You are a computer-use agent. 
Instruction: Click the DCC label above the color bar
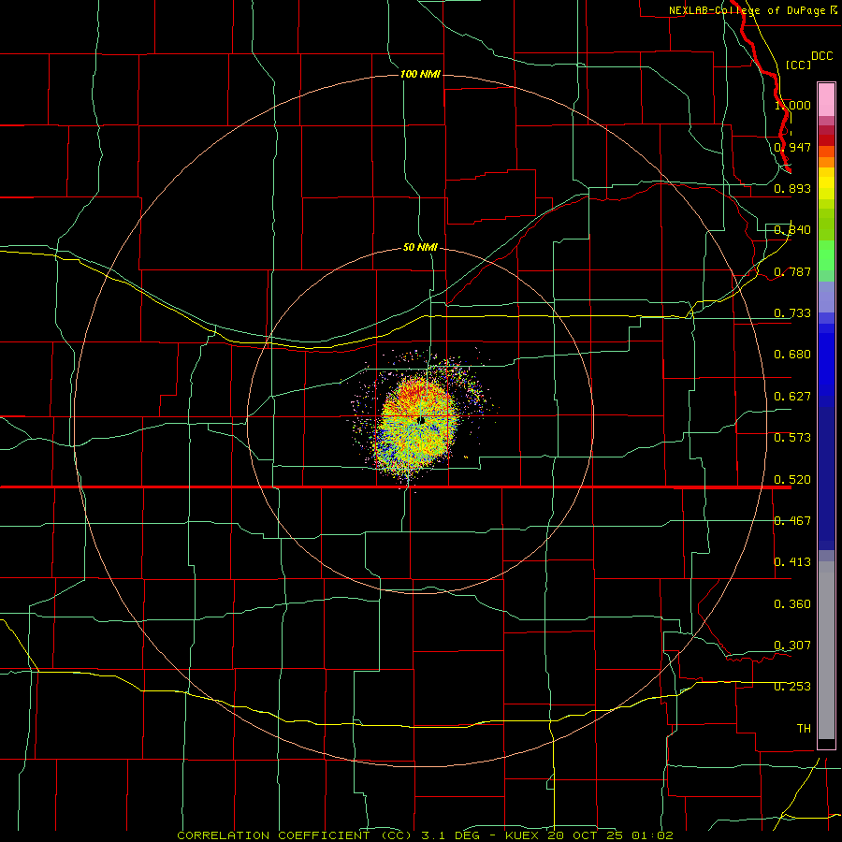(821, 56)
